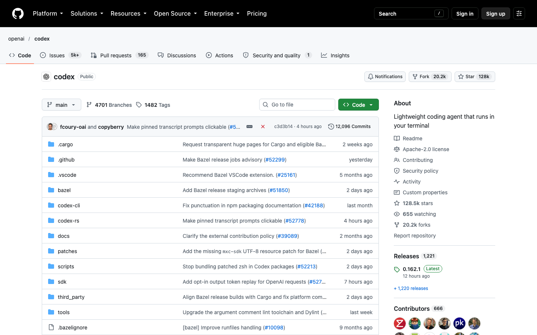Open the codex repository avatar icon

click(46, 77)
